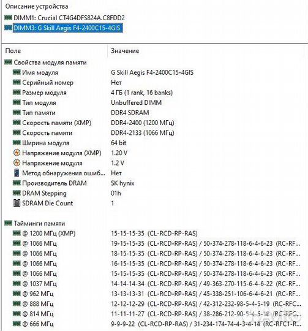The image size is (308, 331).
Task: Click the value 'DDR4-2400 (1200 МГц)'
Action: pos(143,123)
